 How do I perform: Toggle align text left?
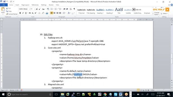click(x=52, y=13)
